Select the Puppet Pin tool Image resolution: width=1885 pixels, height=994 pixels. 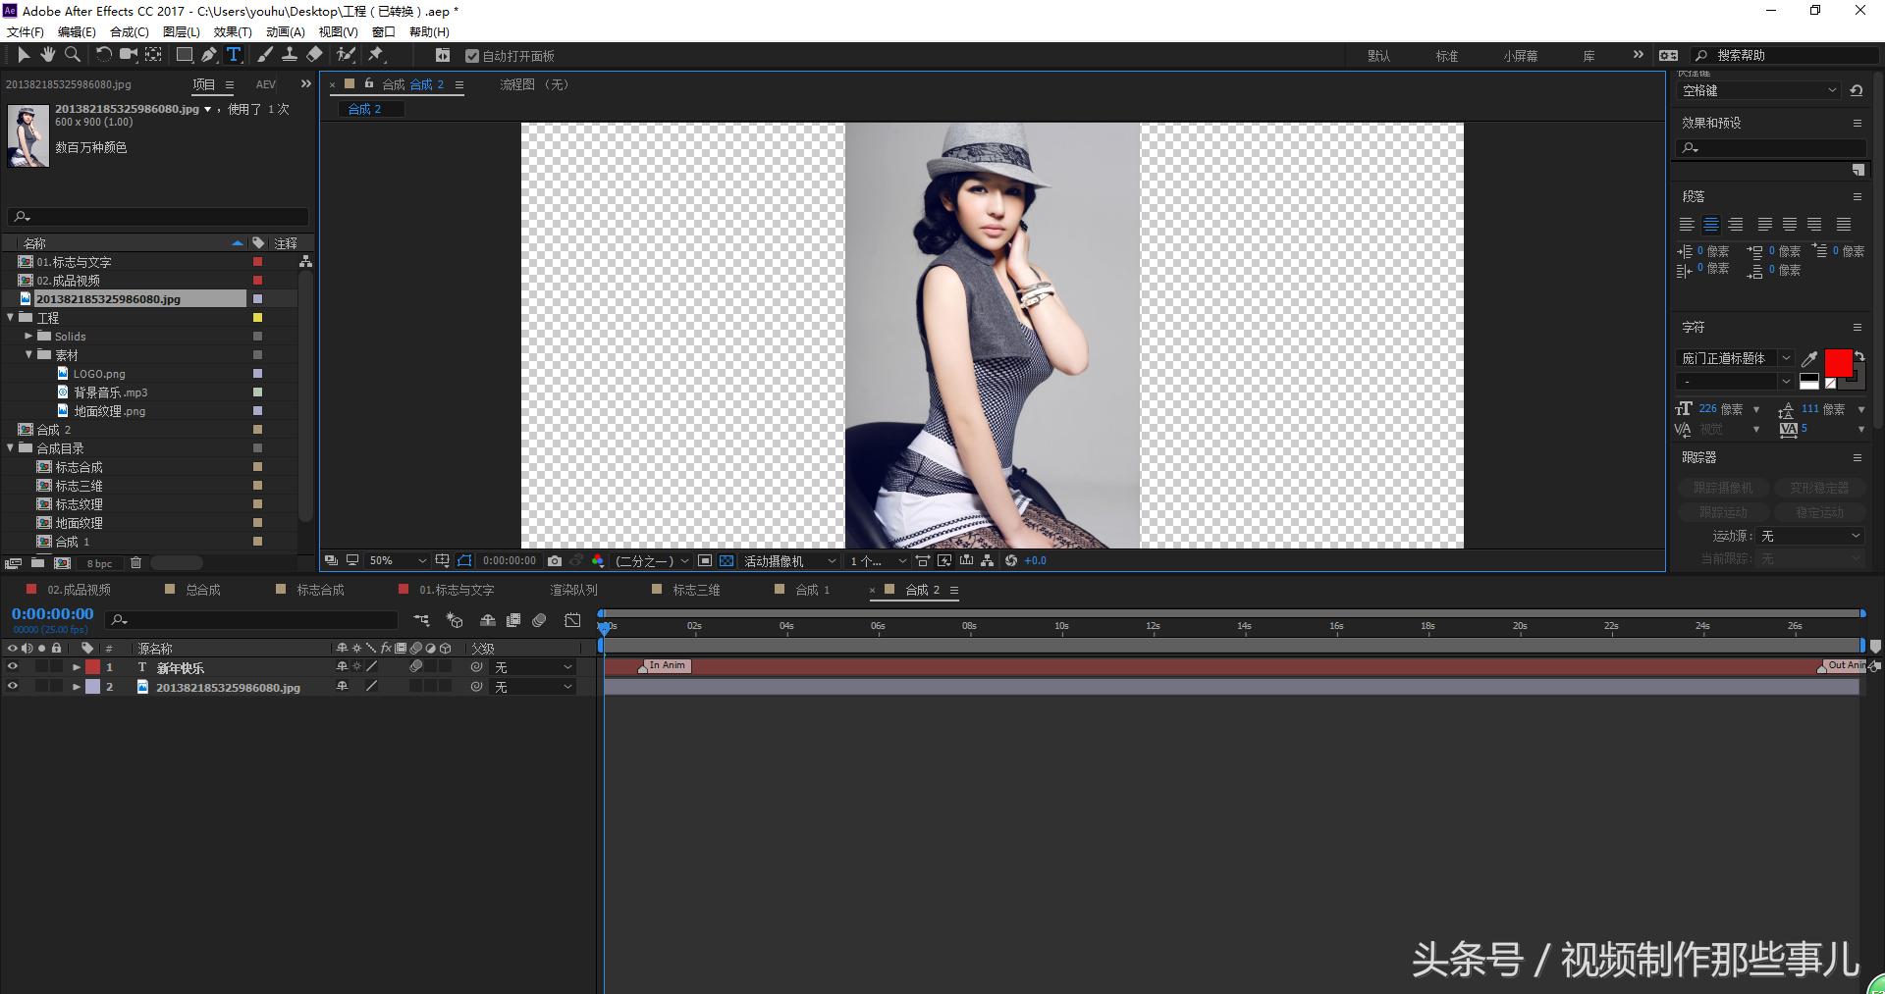coord(376,55)
